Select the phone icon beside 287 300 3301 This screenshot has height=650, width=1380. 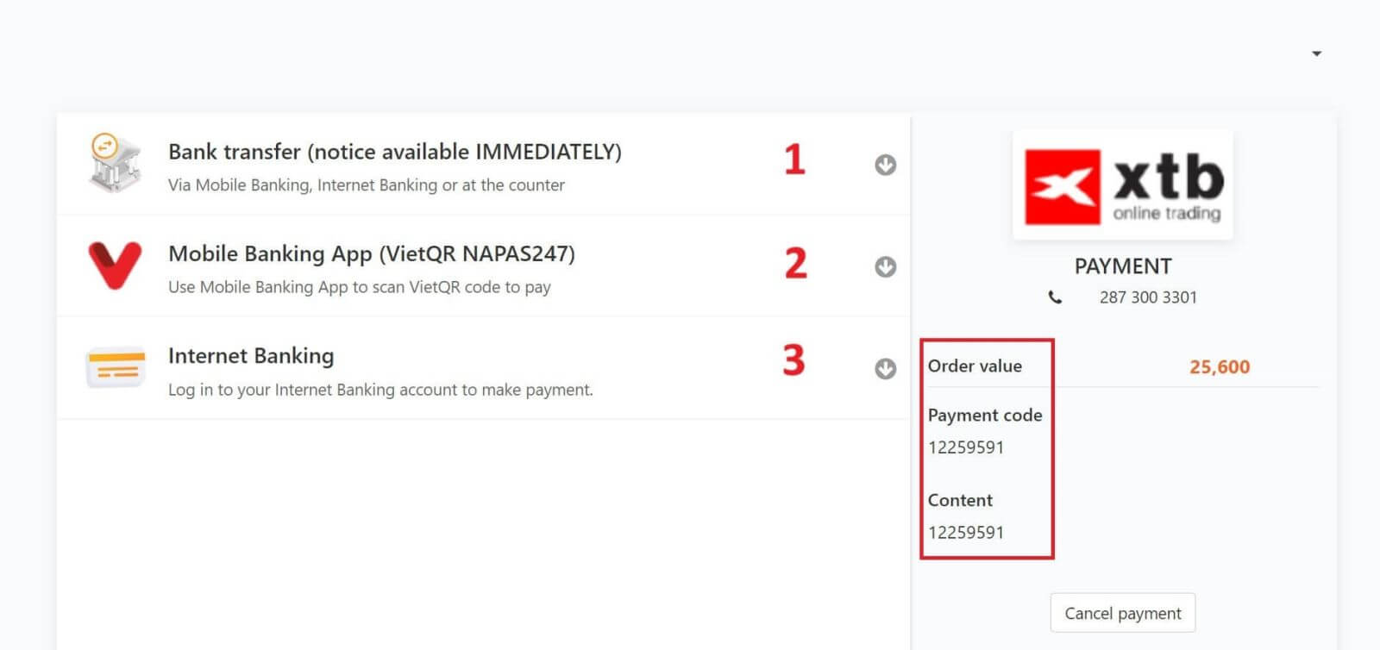1056,297
